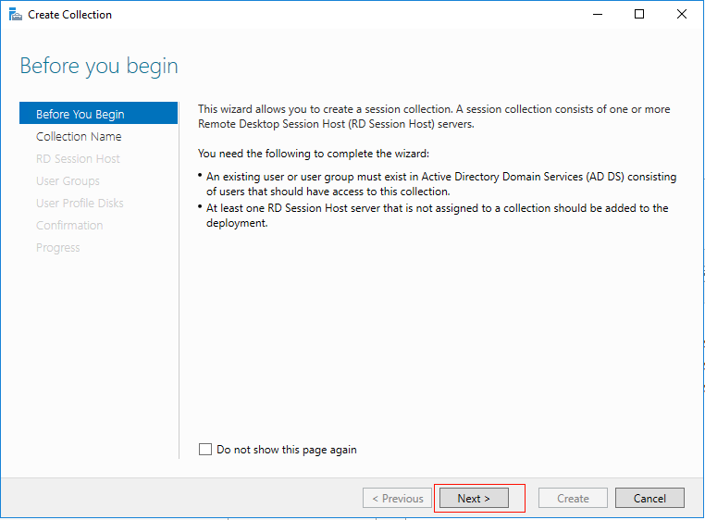Click the 'Before you begin' page heading

[99, 66]
